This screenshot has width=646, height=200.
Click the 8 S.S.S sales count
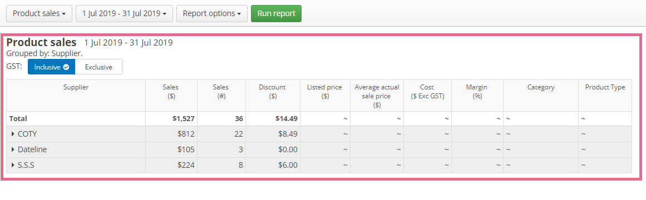(x=241, y=166)
